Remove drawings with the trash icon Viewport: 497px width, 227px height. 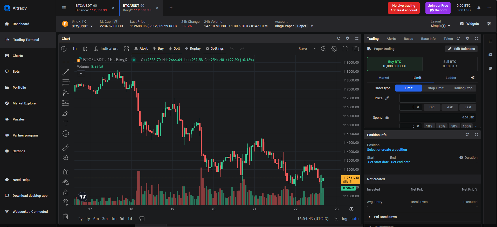(x=66, y=216)
